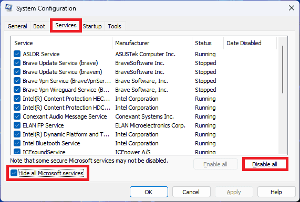Click ICEpower A/S manufacturer cell
The image size is (300, 202).
133,152
